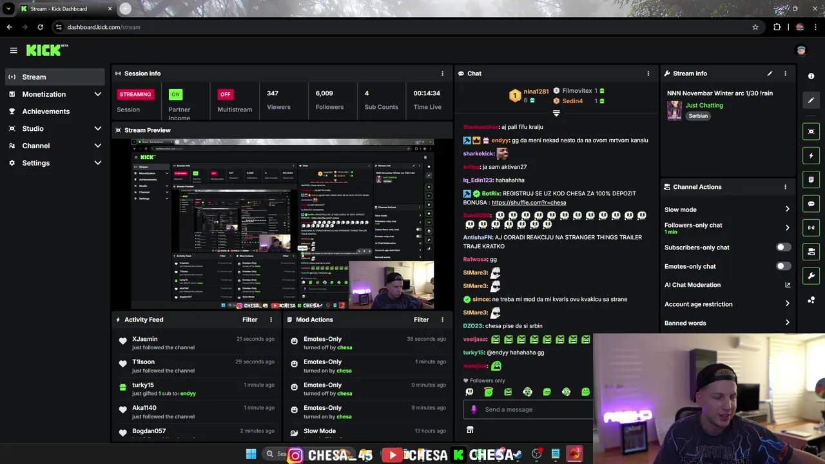Open the hamburger navigation menu
825x464 pixels.
click(14, 50)
